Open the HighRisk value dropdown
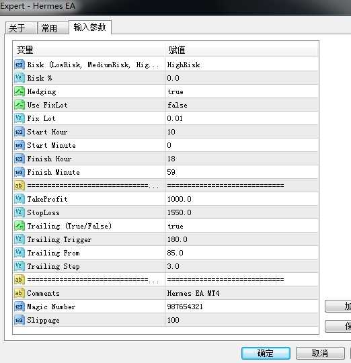The height and width of the screenshot is (363, 351). pos(241,65)
